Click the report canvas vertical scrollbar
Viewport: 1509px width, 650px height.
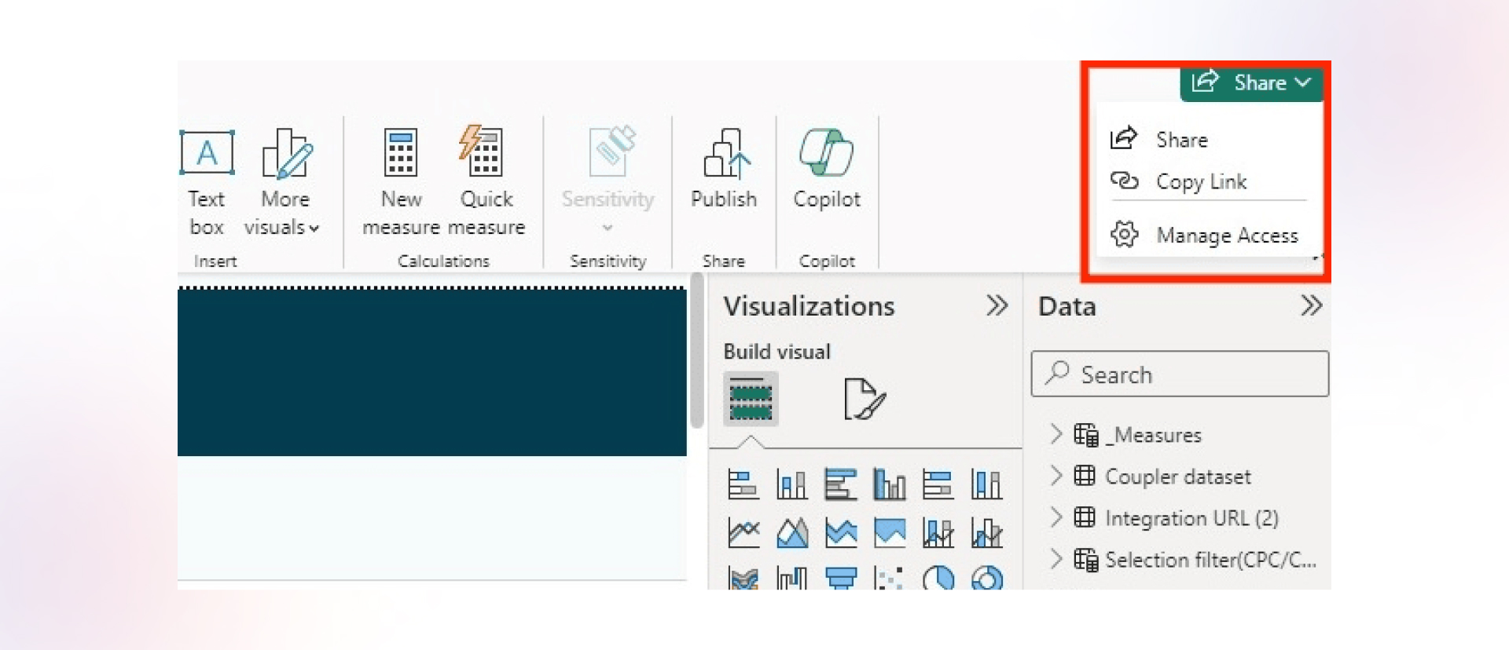pos(696,351)
